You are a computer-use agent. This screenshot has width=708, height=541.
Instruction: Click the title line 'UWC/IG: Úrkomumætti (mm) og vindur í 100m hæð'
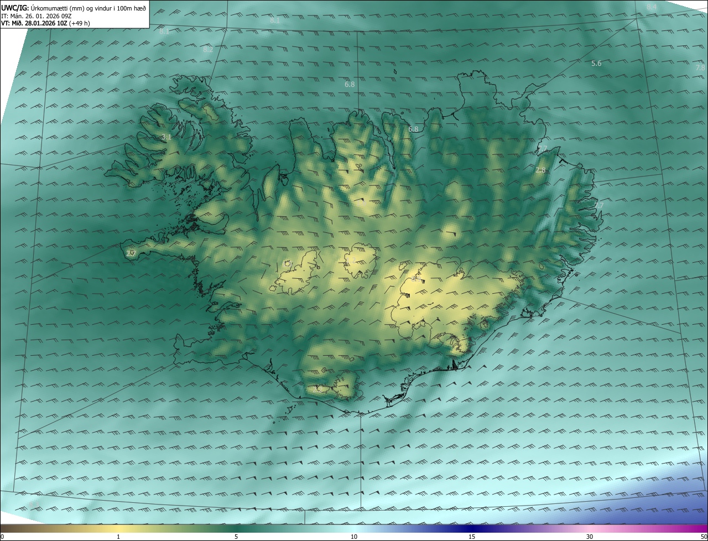point(74,8)
